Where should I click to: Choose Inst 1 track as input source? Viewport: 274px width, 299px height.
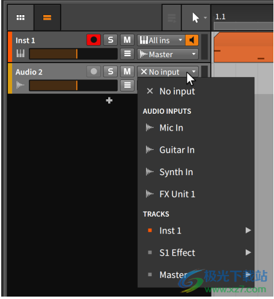coord(196,230)
